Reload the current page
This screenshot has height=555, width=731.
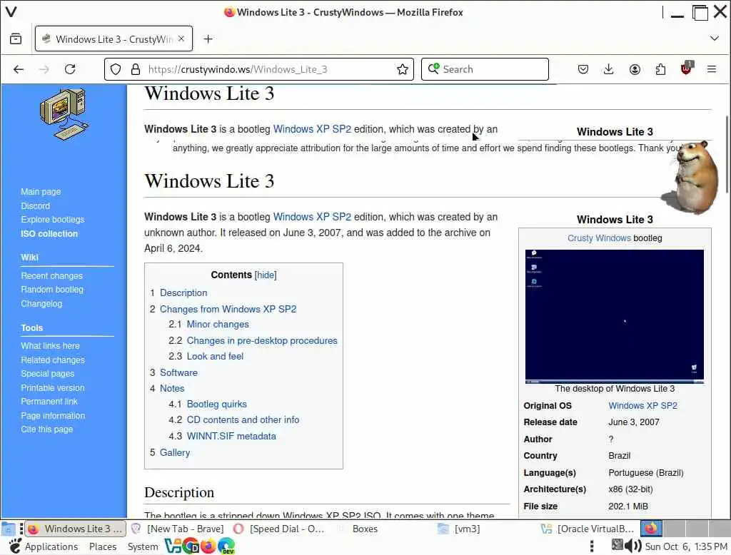70,69
